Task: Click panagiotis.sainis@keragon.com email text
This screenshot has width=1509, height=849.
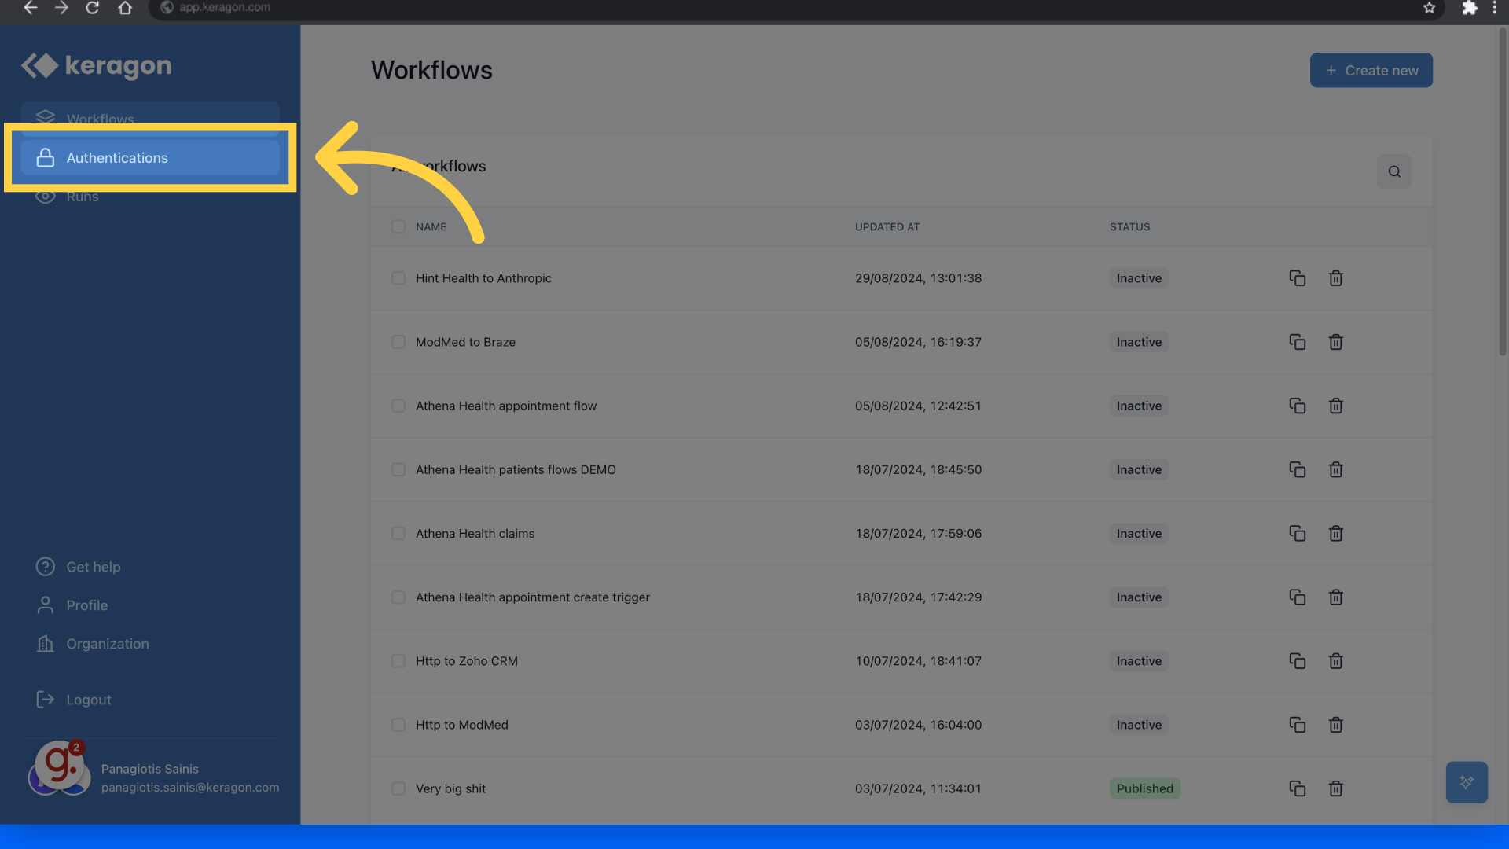Action: (x=190, y=788)
